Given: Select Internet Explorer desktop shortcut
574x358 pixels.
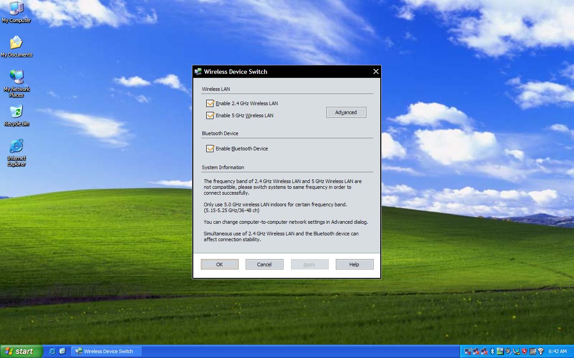Looking at the screenshot, I should (17, 153).
